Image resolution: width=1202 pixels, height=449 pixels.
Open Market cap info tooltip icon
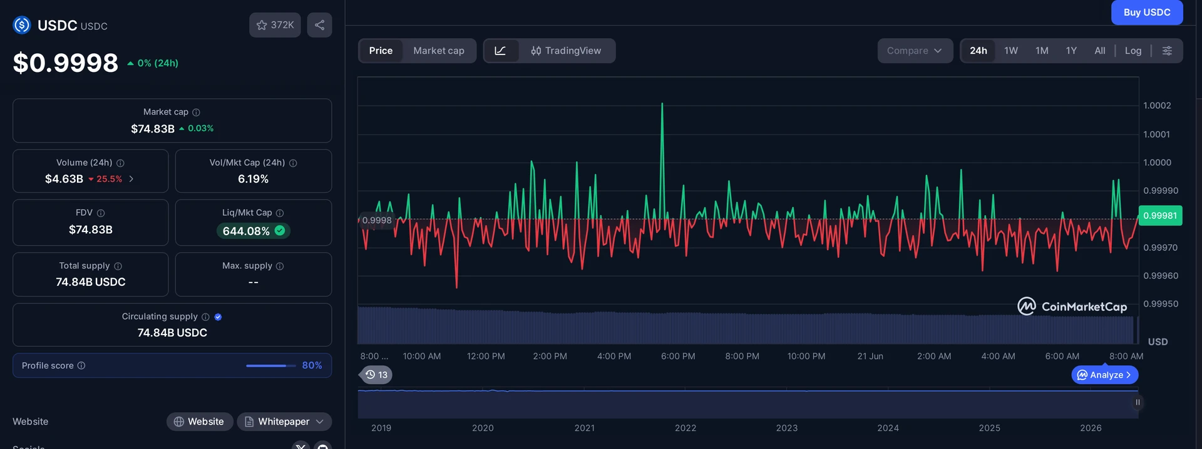tap(196, 112)
